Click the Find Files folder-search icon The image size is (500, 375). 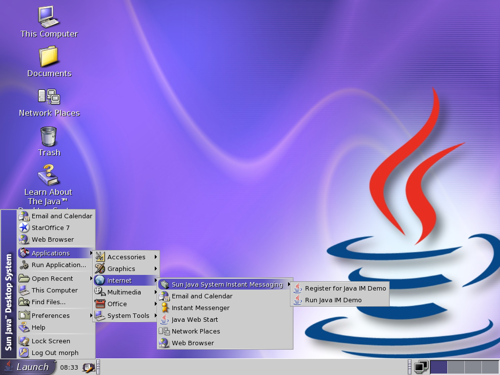24,302
